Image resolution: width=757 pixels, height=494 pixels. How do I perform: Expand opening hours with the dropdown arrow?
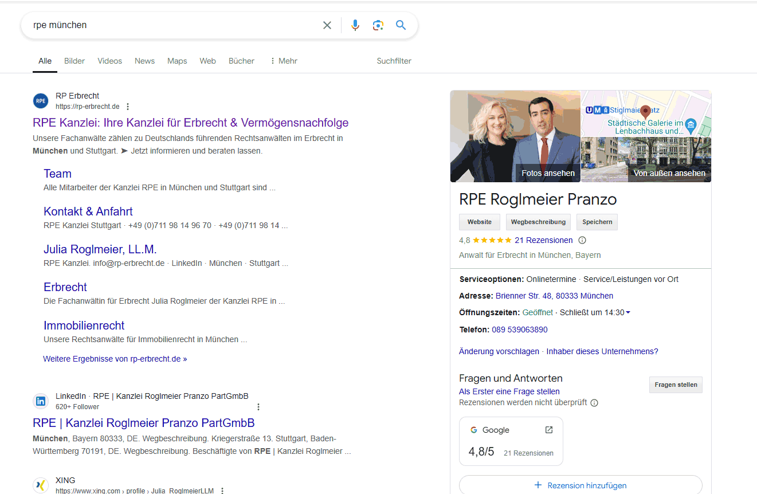(x=628, y=312)
